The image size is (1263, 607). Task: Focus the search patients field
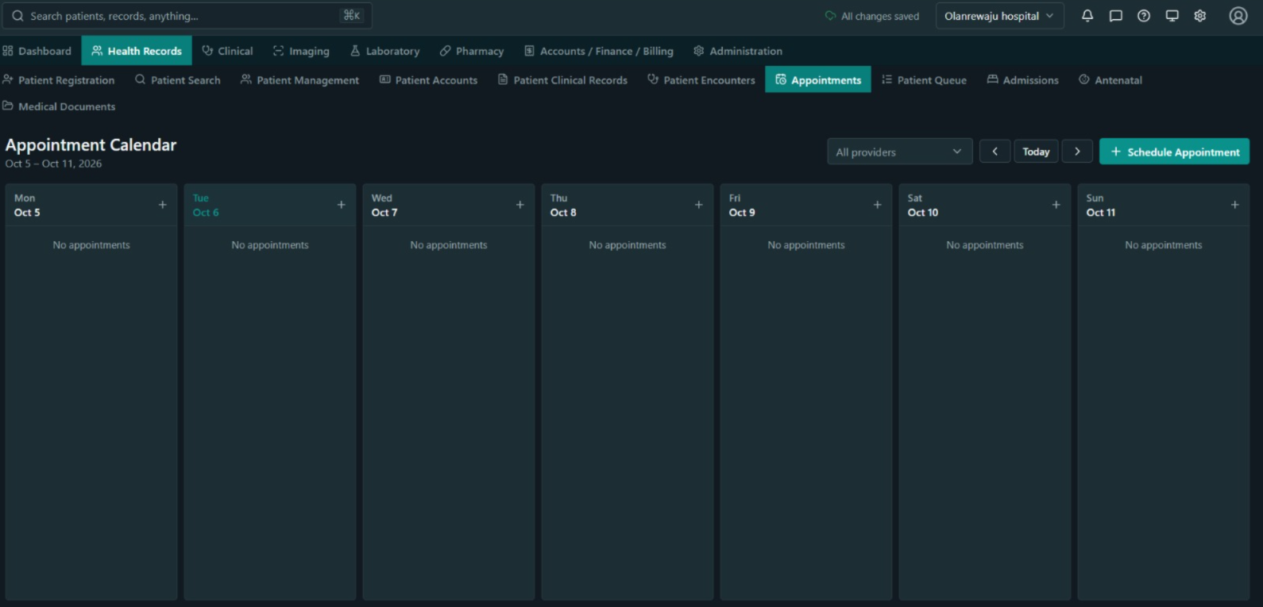pyautogui.click(x=187, y=16)
